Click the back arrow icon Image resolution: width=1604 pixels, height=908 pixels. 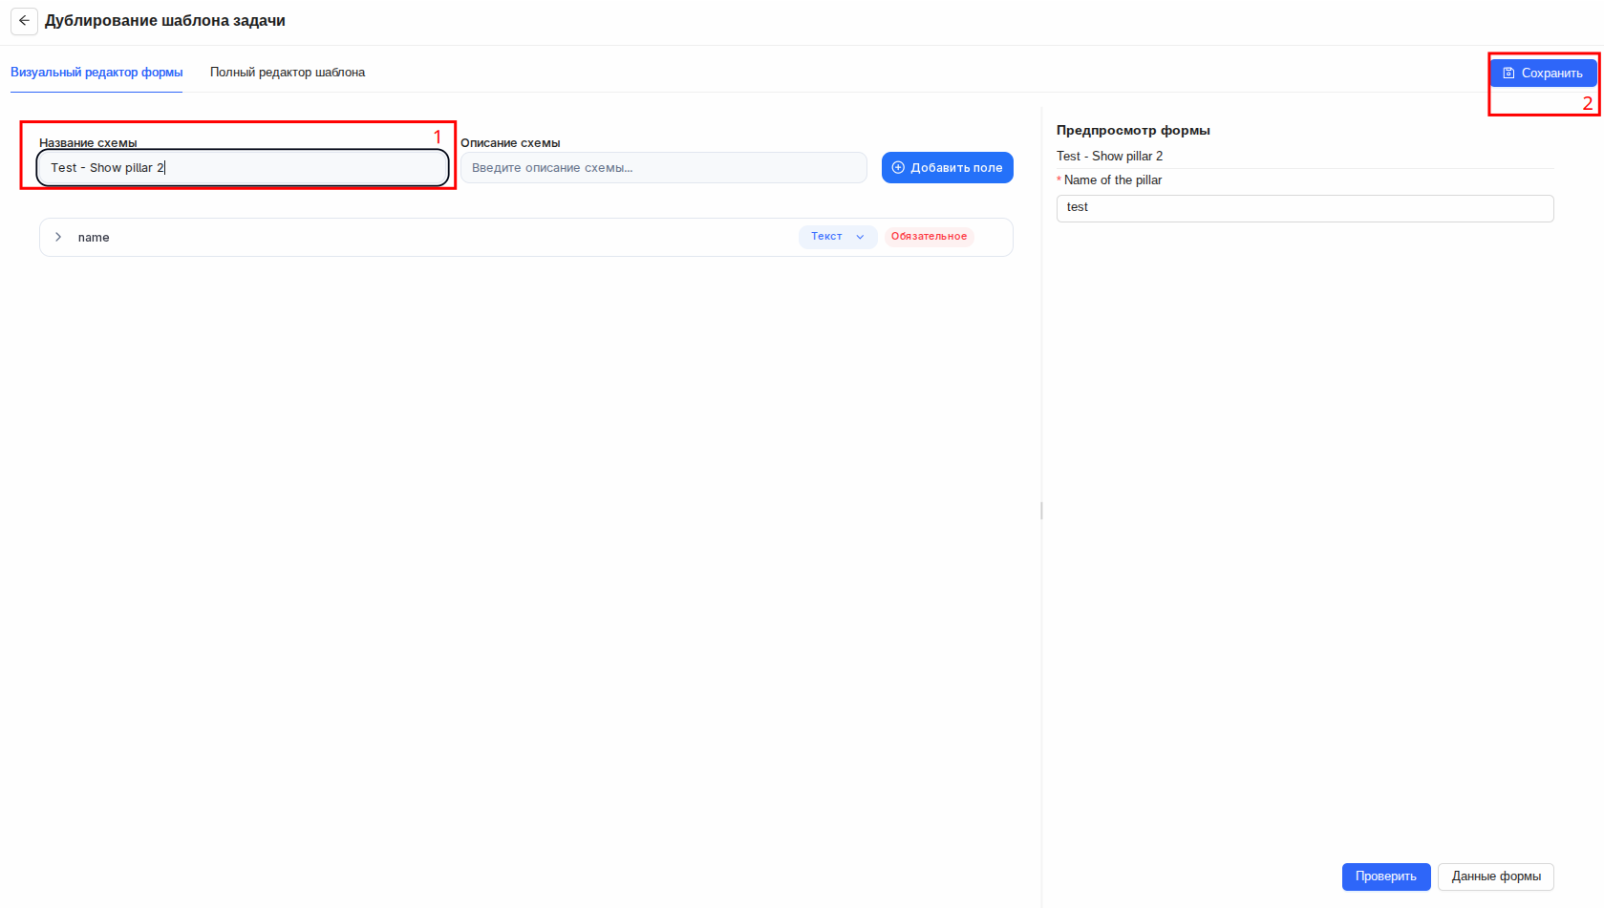pyautogui.click(x=24, y=21)
